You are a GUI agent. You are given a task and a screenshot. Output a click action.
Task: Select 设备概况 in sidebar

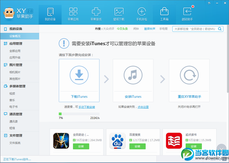(x=20, y=36)
